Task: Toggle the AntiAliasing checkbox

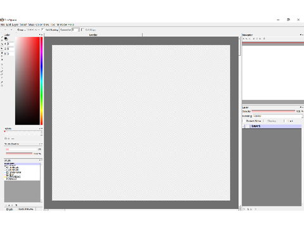Action: click(43, 30)
